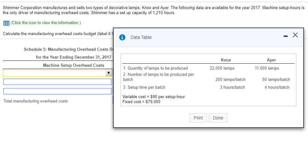
Task: Click '3. Setup time per batch' row label
Action: [x=144, y=87]
